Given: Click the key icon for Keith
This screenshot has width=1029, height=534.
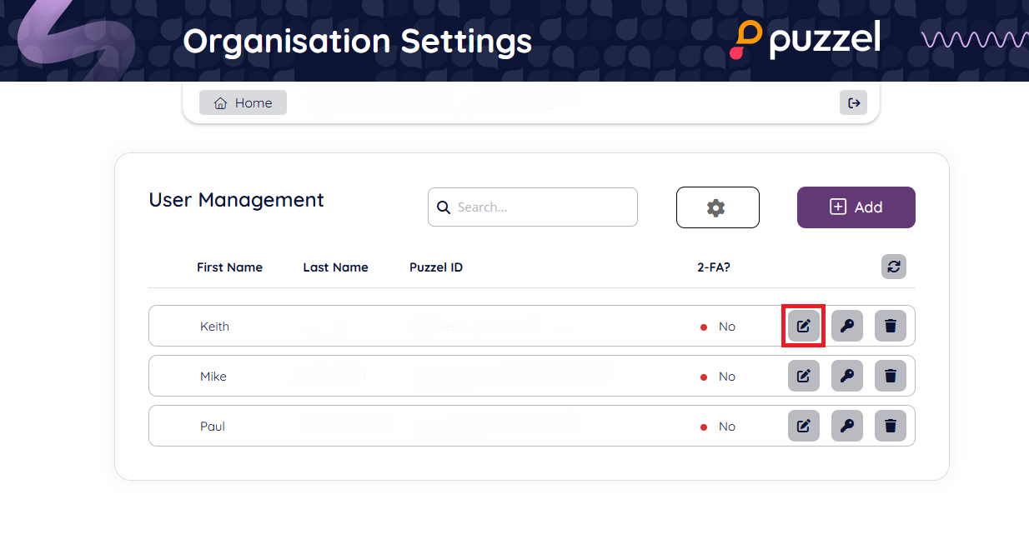Looking at the screenshot, I should coord(847,326).
